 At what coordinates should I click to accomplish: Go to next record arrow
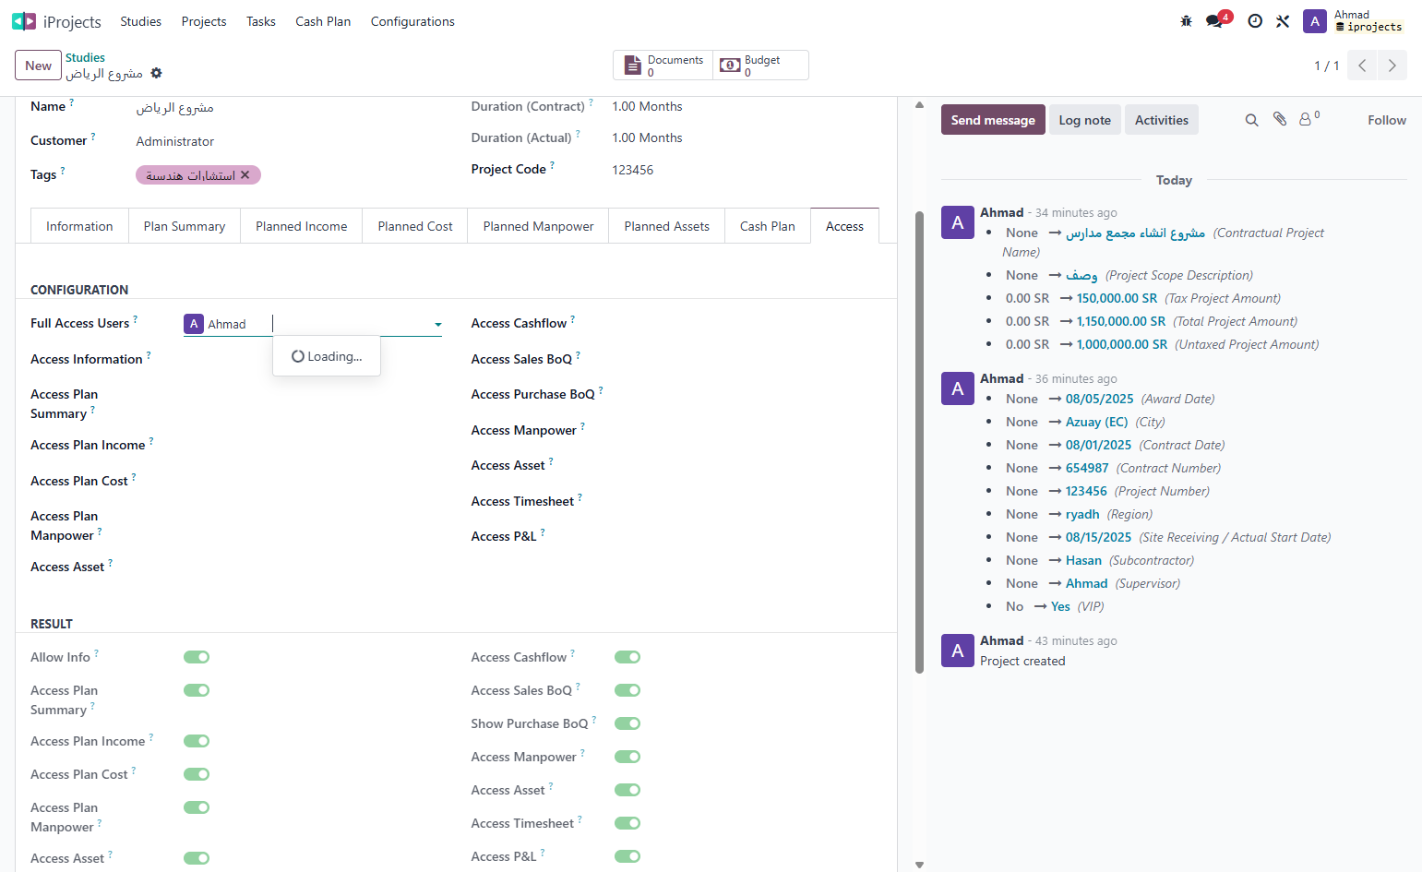point(1392,66)
